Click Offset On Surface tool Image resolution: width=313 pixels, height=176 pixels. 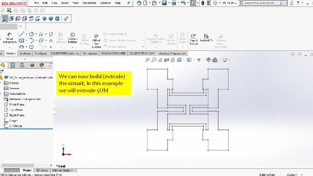click(x=96, y=41)
